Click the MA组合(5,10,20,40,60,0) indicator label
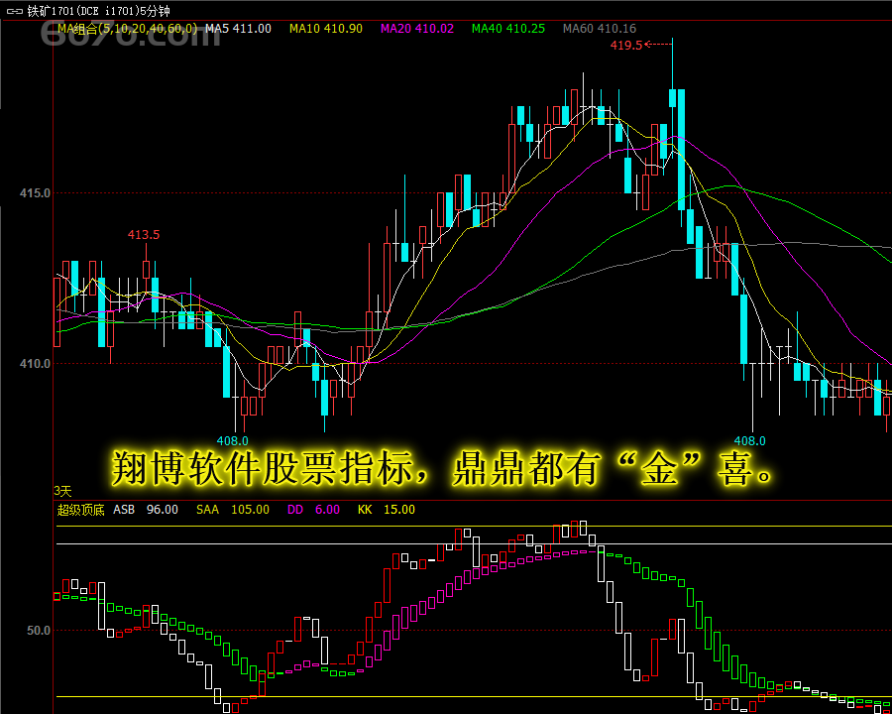892x714 pixels. tap(128, 29)
